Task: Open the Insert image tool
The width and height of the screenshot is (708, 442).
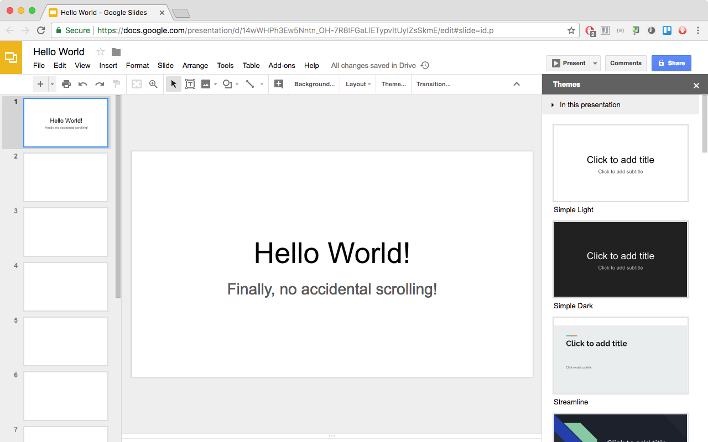Action: 207,84
